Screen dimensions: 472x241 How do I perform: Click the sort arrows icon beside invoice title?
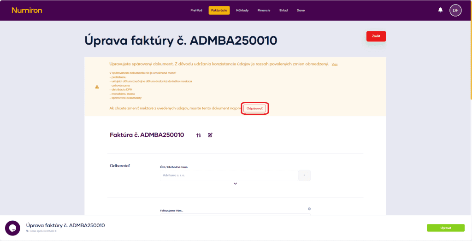coord(198,135)
